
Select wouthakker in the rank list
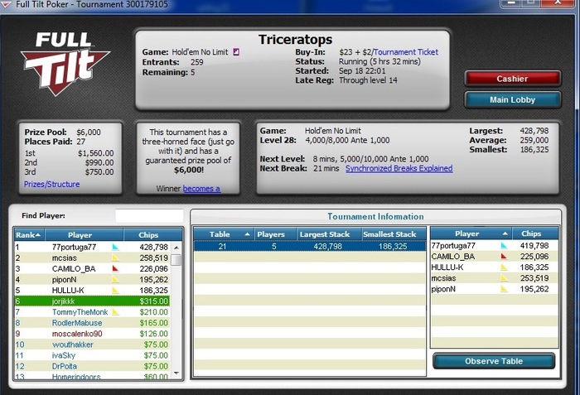(93, 344)
